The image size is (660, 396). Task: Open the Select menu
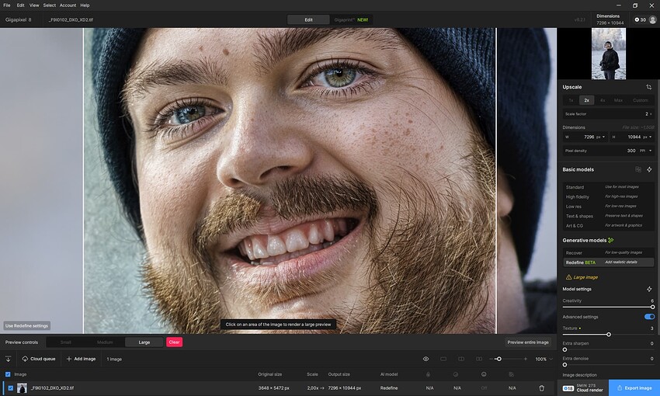click(x=49, y=5)
